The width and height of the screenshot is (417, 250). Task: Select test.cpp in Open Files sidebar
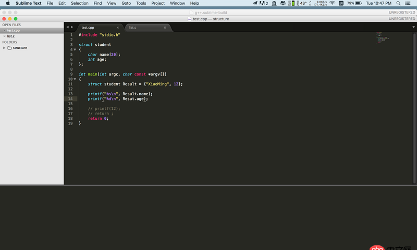point(32,31)
